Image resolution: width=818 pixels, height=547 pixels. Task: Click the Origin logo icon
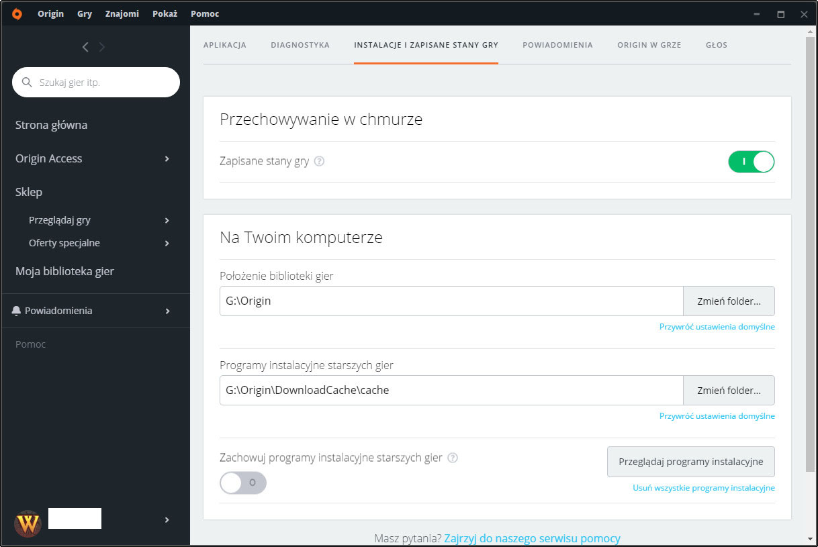coord(17,13)
